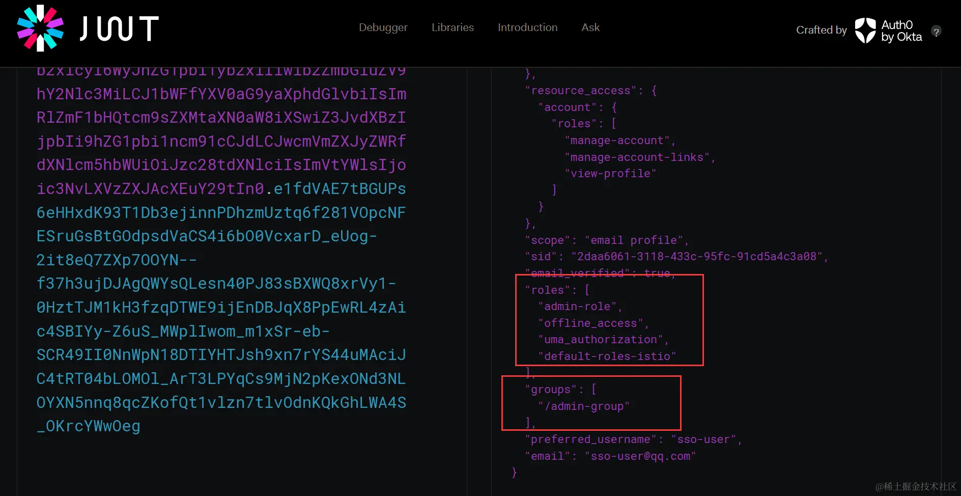The height and width of the screenshot is (496, 961).
Task: Click the "preferred_username" sso-user line
Action: (633, 439)
